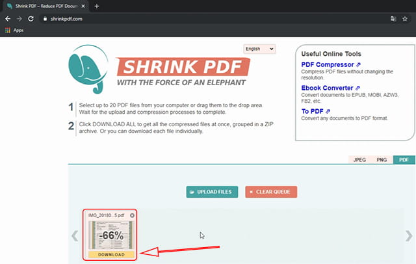
Task: Switch to the JPEG tab
Action: tap(359, 160)
